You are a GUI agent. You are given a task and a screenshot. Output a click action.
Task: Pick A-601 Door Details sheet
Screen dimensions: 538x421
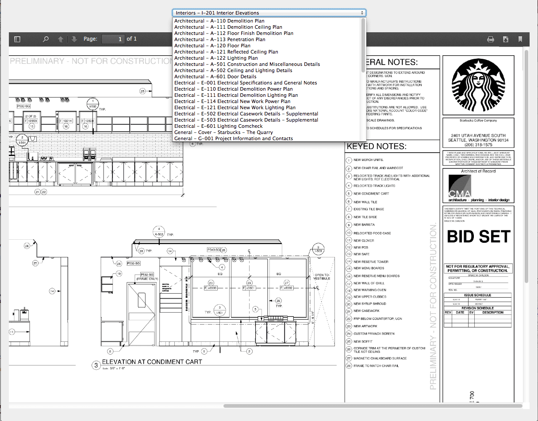coord(267,77)
